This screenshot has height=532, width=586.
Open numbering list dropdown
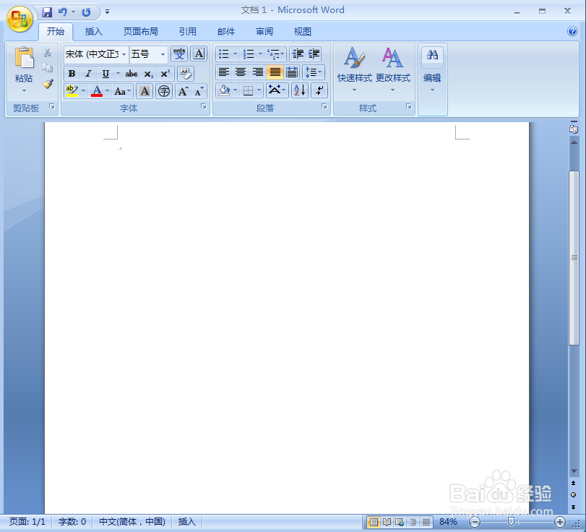261,53
